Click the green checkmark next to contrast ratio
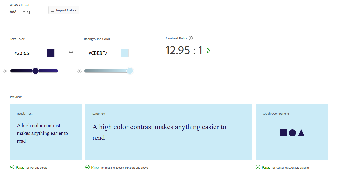Screen dimensions: 354x191 pyautogui.click(x=208, y=51)
